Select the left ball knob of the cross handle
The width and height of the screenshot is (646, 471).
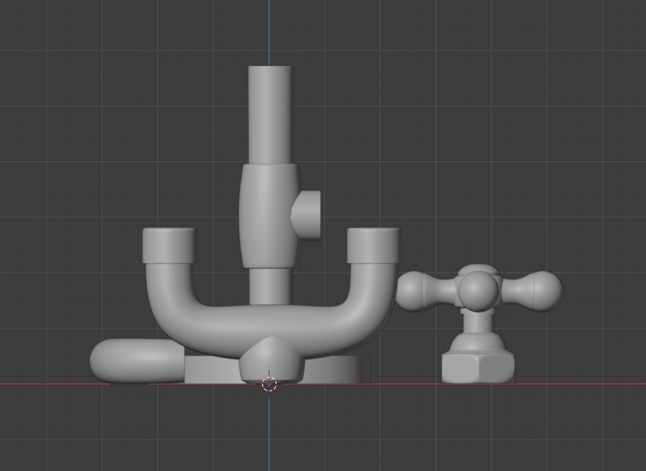pyautogui.click(x=412, y=291)
